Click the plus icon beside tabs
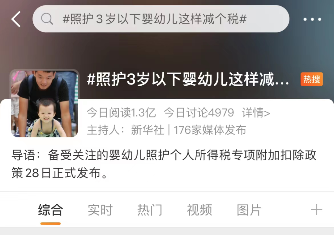The image size is (334, 238). click(317, 210)
